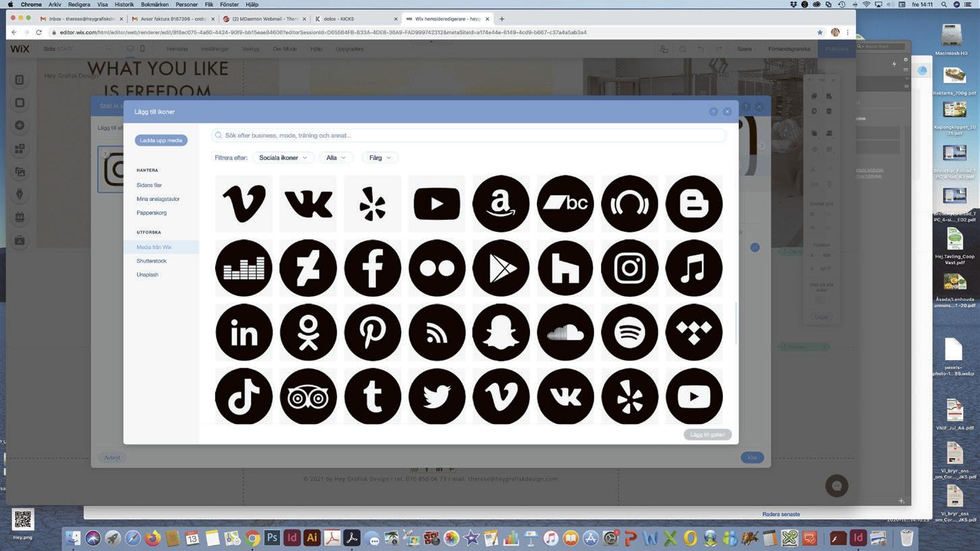Select the LinkedIn icon in the icon grid

[x=244, y=332]
